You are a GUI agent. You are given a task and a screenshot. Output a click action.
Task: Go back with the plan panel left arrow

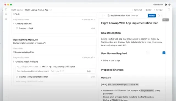[102, 16]
